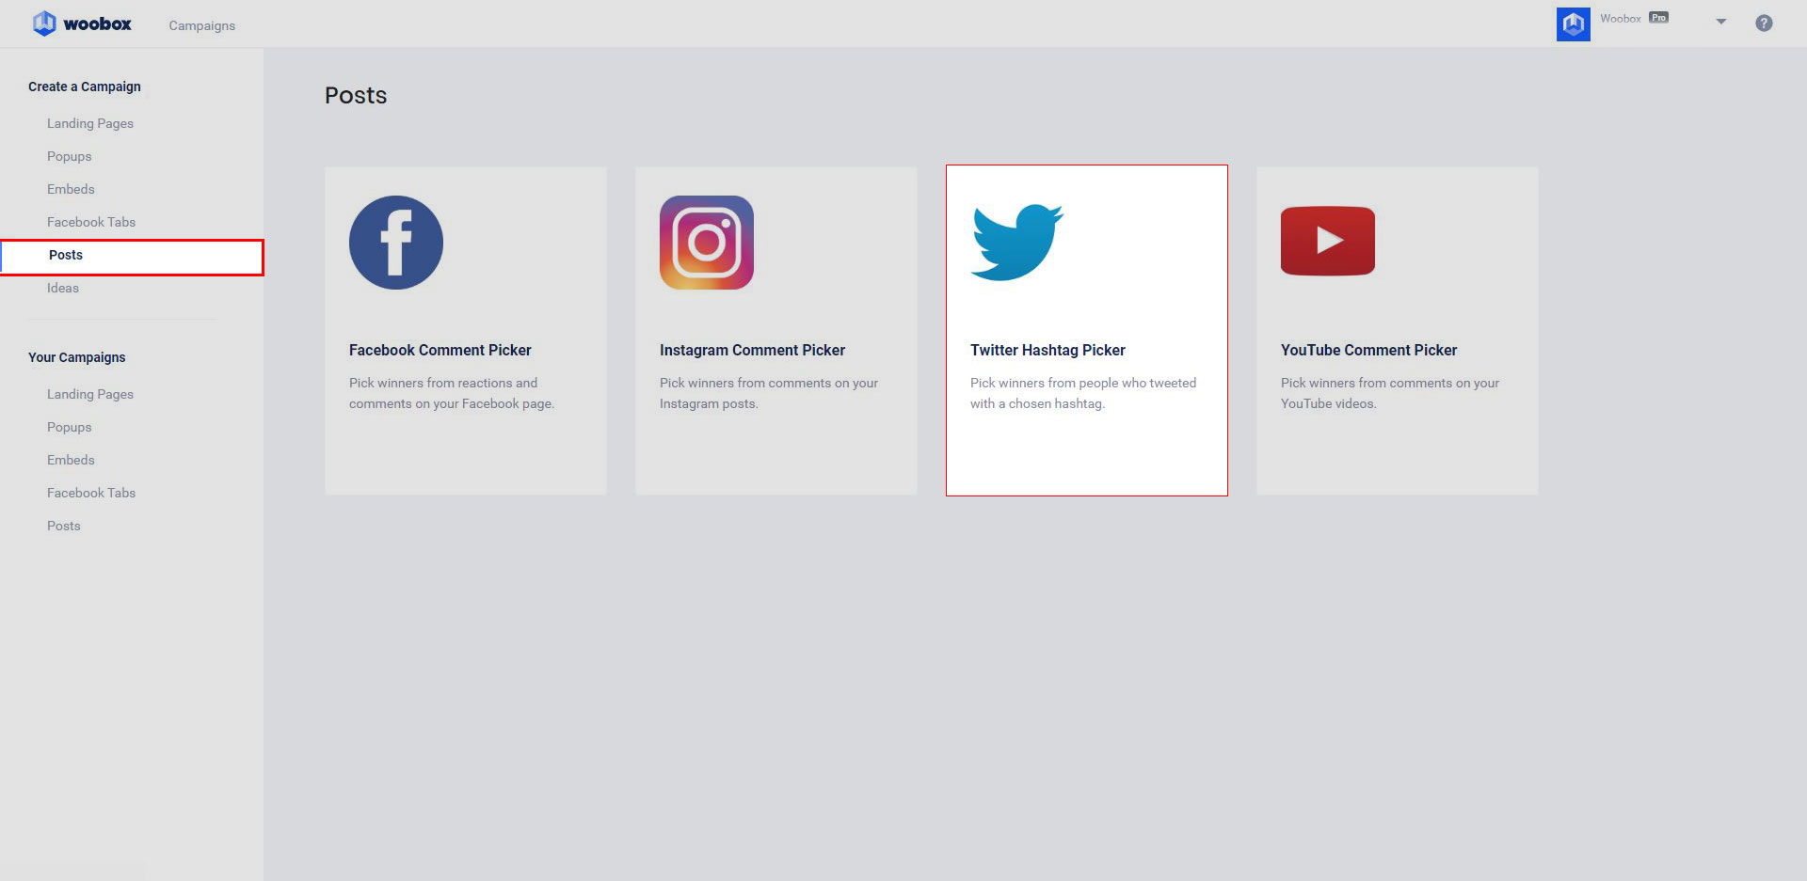Select Embeds under Create a Campaign
Screen dimensions: 1807x881
click(x=71, y=189)
